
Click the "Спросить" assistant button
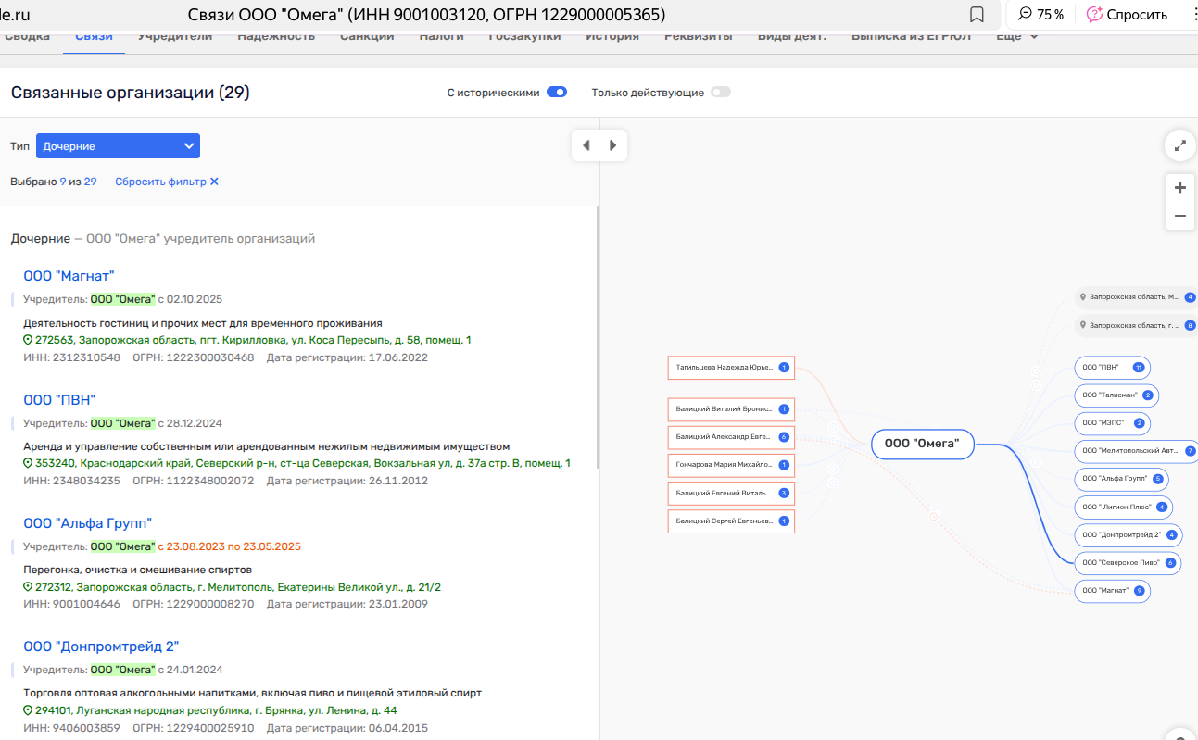(x=1127, y=15)
